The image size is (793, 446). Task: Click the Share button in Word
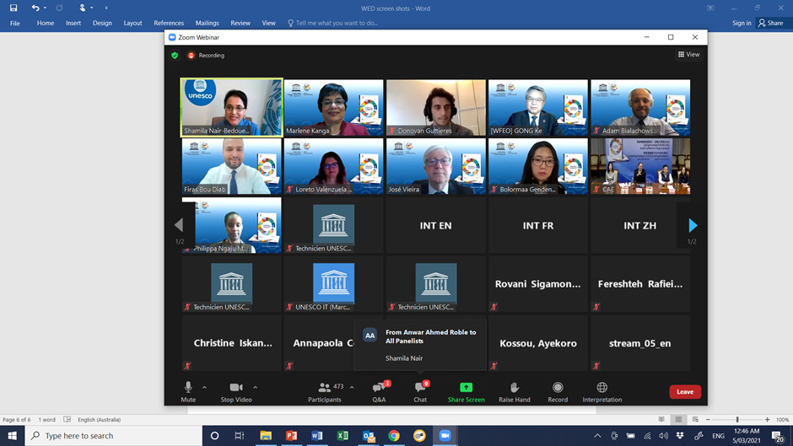[x=771, y=24]
